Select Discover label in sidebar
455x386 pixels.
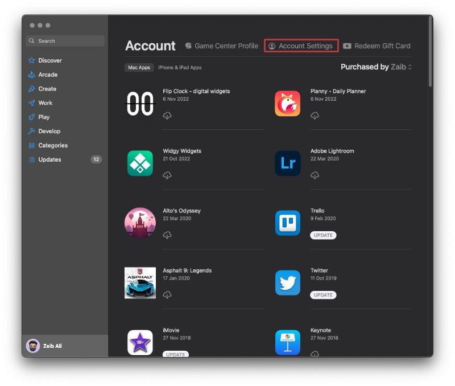pos(50,60)
